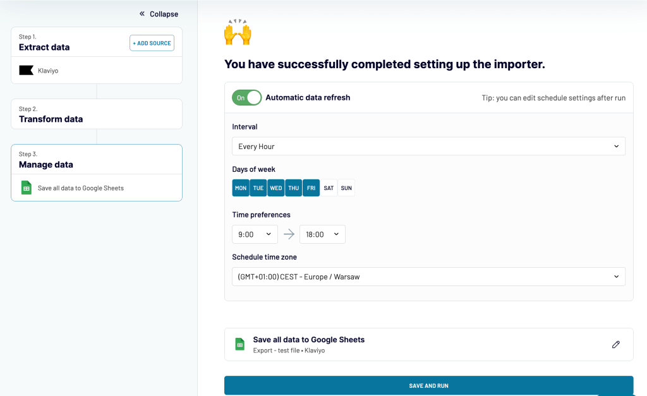Click the dropdown chevron on the Interval field

click(617, 146)
